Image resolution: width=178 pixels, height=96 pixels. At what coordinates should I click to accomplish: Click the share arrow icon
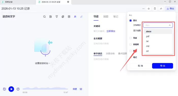161,9
